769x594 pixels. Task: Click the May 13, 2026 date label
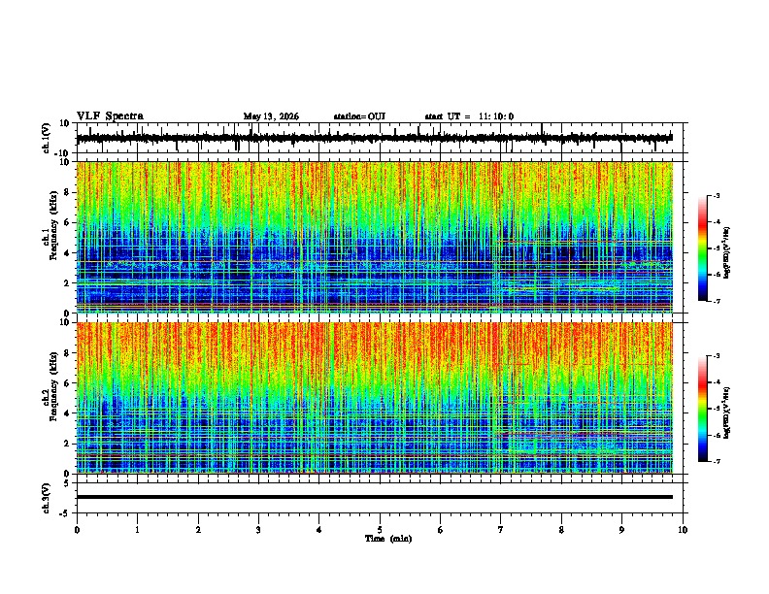[271, 116]
